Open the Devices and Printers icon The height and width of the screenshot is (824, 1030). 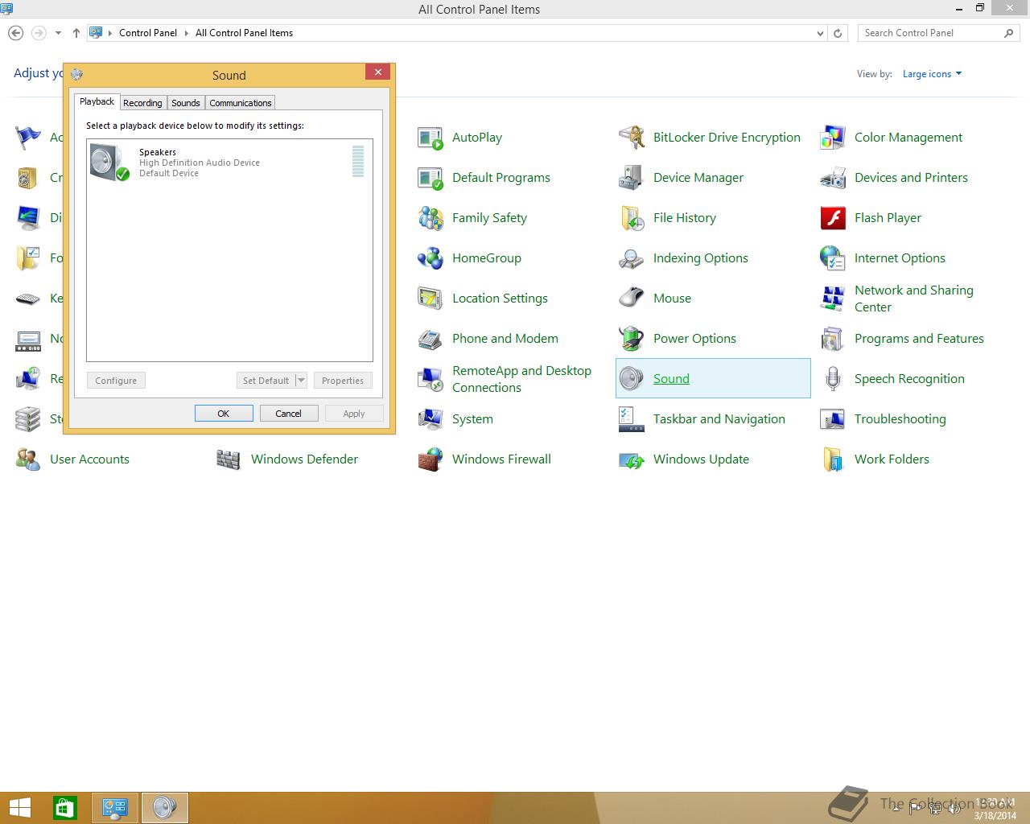[x=833, y=178]
